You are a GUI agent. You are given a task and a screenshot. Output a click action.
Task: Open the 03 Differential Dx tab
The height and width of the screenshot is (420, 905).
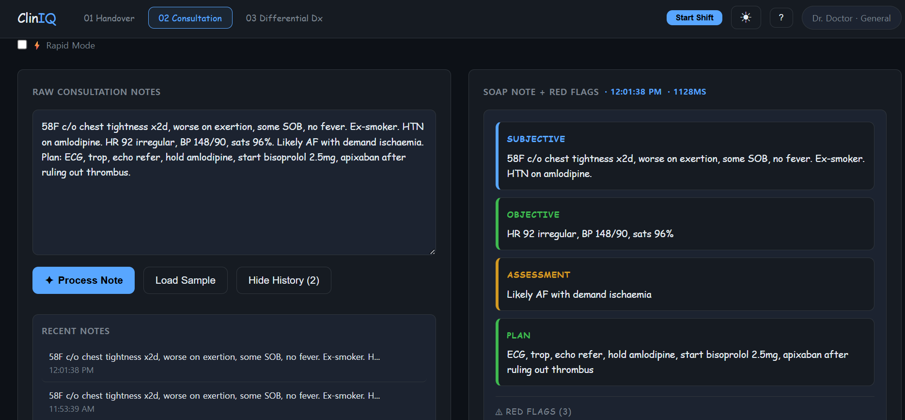(284, 18)
